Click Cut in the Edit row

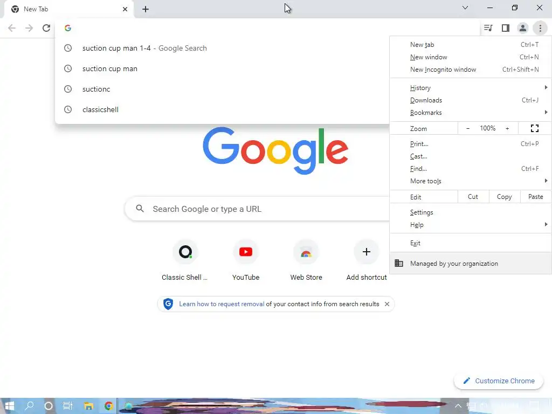[473, 197]
